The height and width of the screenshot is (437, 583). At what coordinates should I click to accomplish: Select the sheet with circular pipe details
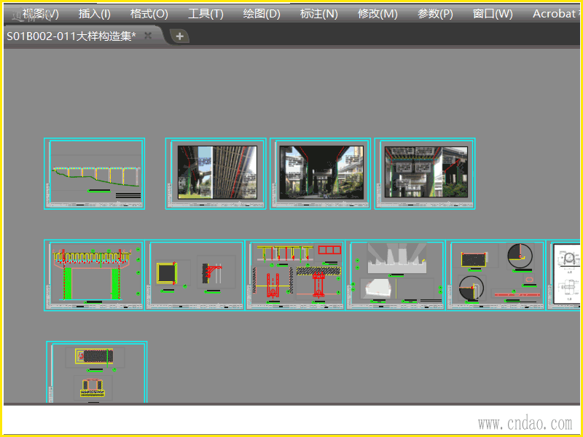[496, 275]
